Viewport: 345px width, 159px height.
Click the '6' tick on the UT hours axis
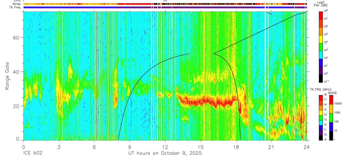94,147
